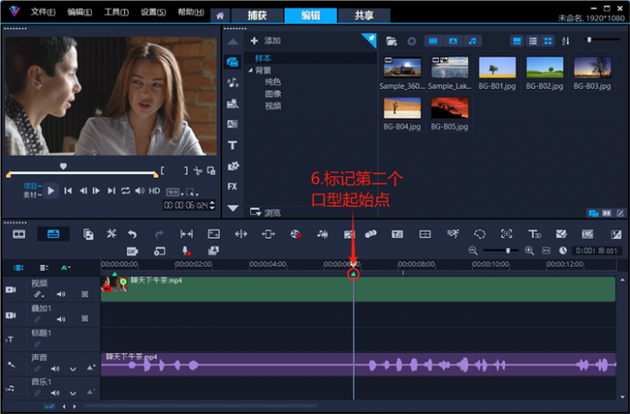630x414 pixels.
Task: Set mark-out point with right bracket
Action: 185,170
